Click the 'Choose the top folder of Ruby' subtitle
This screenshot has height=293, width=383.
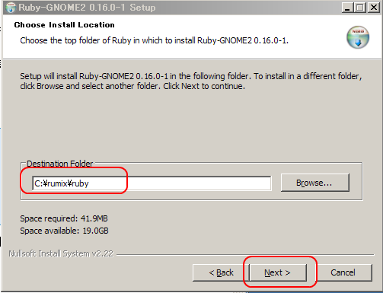155,40
